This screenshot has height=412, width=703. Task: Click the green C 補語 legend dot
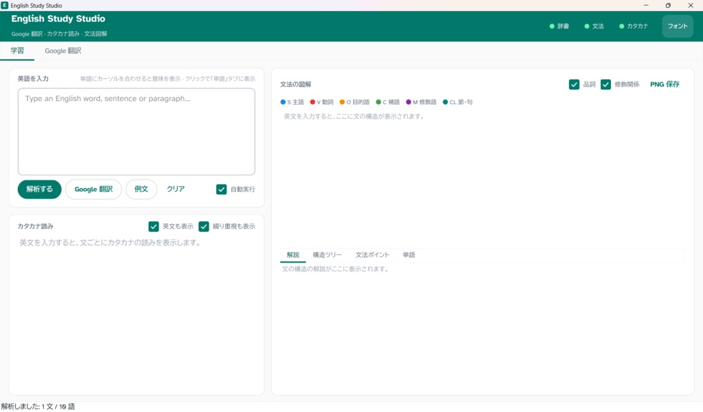(378, 102)
